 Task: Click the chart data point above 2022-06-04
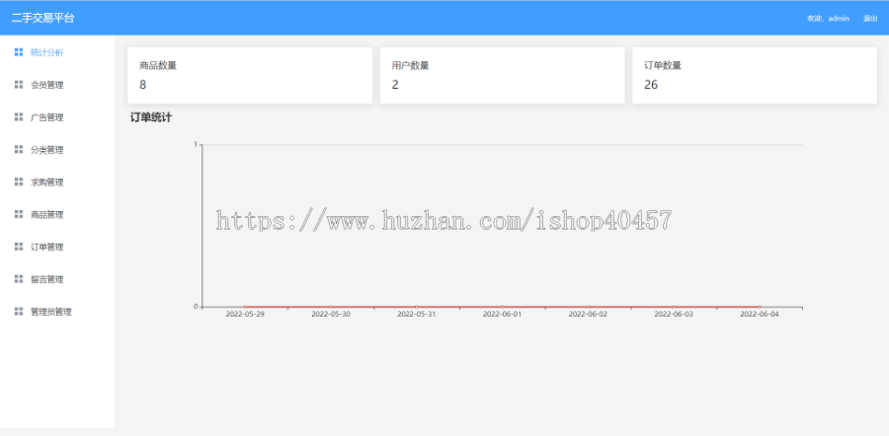click(760, 307)
